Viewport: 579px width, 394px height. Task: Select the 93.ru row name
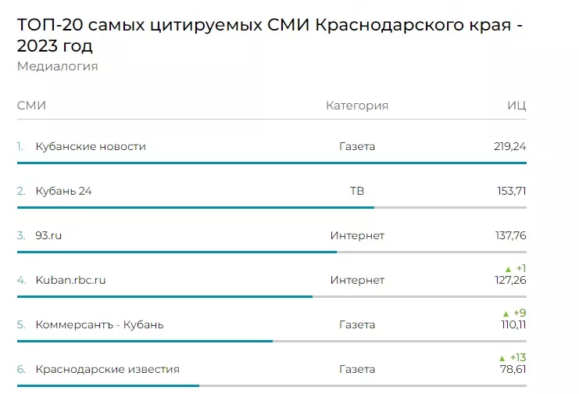click(x=48, y=235)
